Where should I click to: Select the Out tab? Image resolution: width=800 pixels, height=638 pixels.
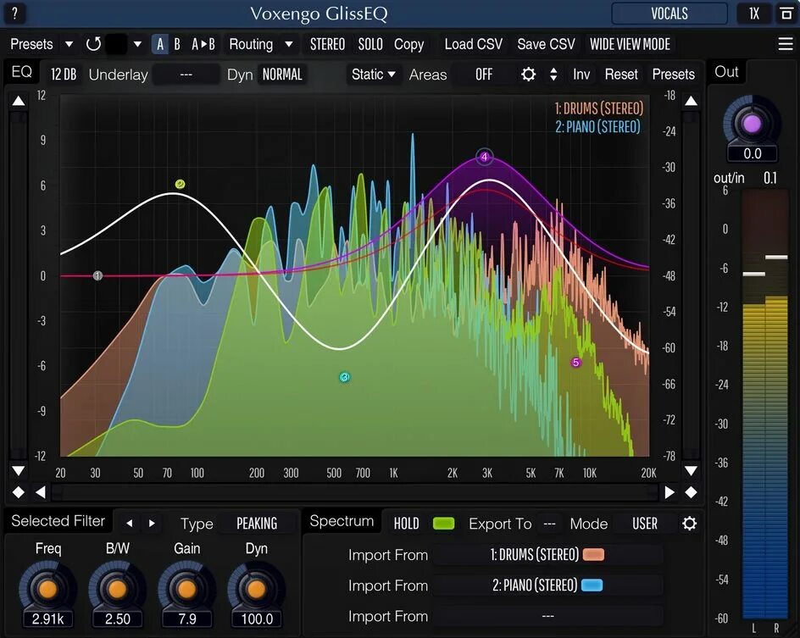726,72
